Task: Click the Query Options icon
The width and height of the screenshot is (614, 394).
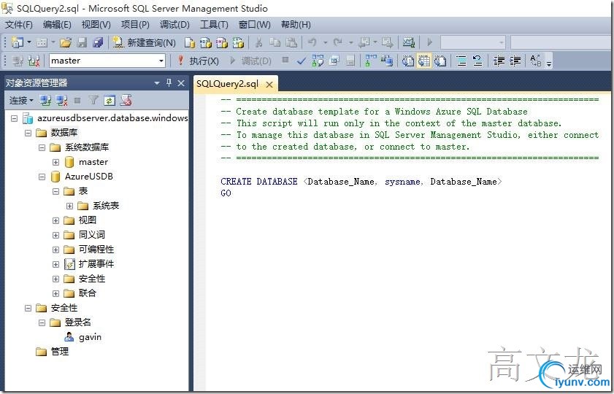Action: click(x=334, y=61)
